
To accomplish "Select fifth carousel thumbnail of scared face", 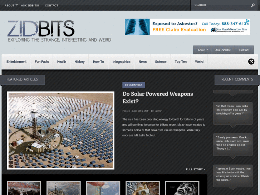I will (x=182, y=188).
